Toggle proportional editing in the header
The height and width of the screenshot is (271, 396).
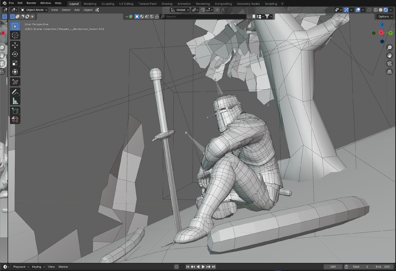217,10
